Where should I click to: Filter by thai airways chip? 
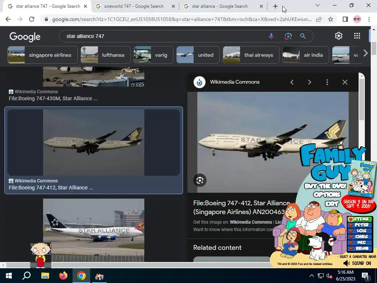point(251,55)
